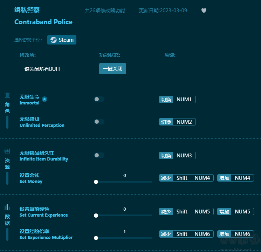Click the 一键关闭所有BUFF label
This screenshot has height=252, width=261.
[40, 69]
